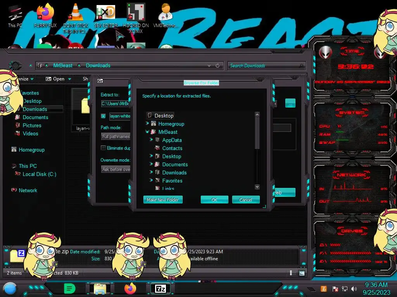Click MrBeast in the address breadcrumb

[63, 66]
